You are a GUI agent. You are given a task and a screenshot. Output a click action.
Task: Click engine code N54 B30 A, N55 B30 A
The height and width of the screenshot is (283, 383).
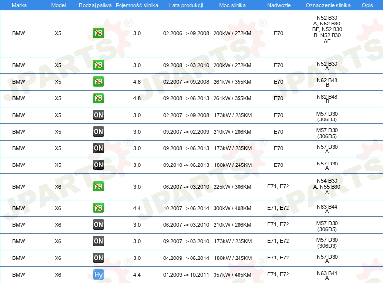click(327, 187)
